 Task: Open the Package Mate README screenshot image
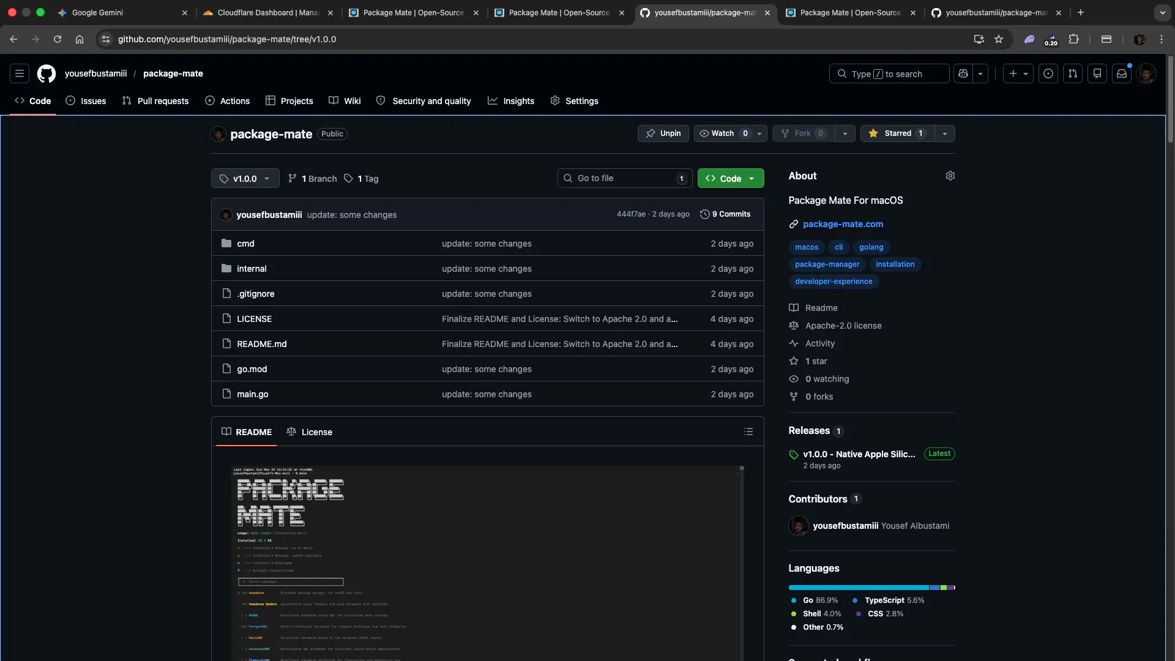coord(488,563)
